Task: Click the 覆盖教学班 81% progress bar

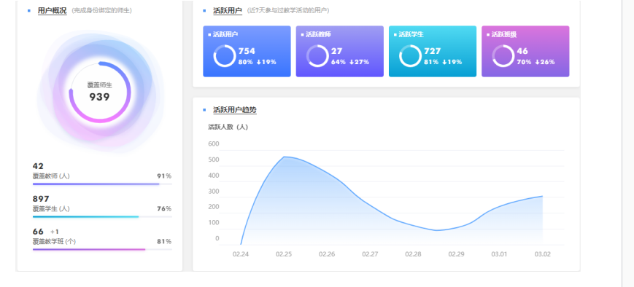Action: click(x=102, y=249)
